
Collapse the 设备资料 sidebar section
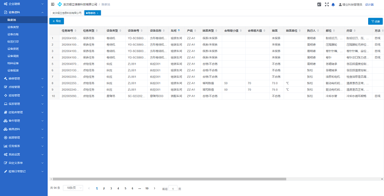pyautogui.click(x=23, y=12)
